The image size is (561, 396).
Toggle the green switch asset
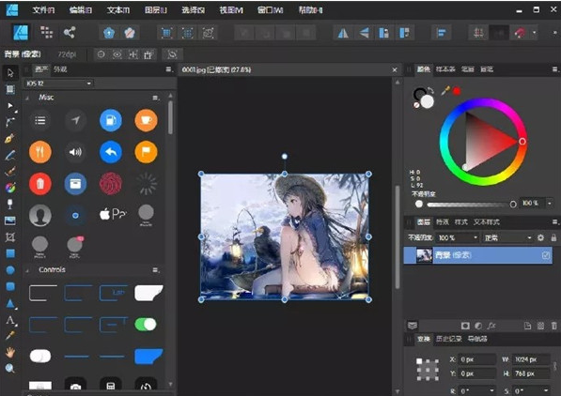(x=146, y=324)
